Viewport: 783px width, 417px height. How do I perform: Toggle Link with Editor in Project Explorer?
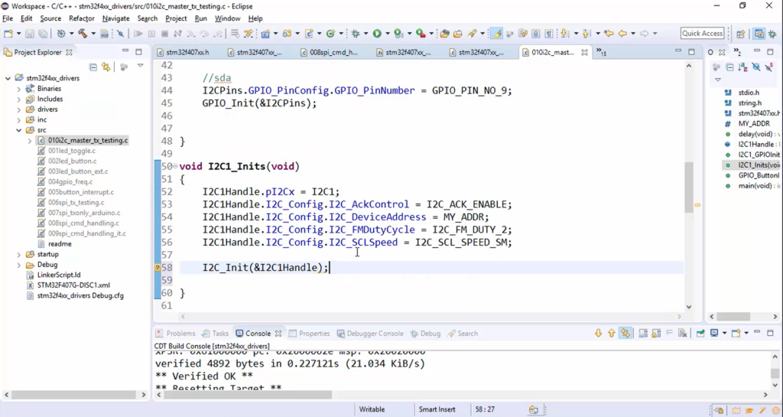(106, 67)
